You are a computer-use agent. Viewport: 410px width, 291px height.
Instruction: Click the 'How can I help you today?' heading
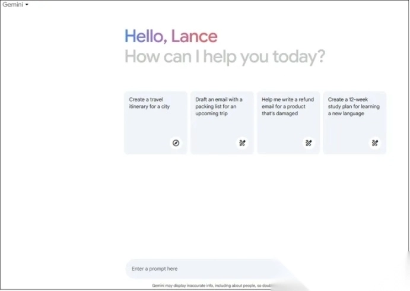[x=224, y=57]
